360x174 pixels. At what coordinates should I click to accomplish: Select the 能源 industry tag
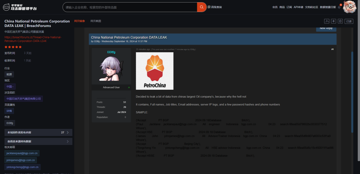click(x=9, y=74)
